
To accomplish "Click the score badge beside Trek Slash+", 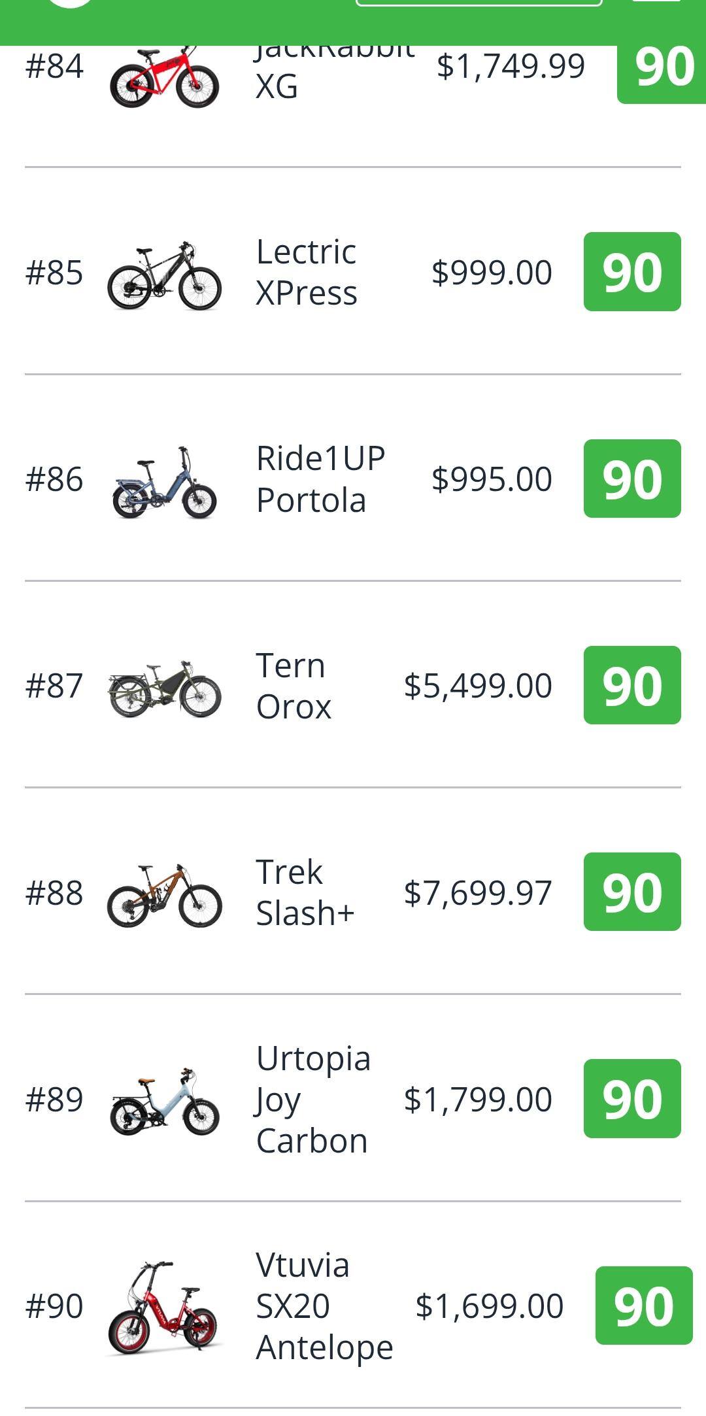I will click(x=631, y=892).
